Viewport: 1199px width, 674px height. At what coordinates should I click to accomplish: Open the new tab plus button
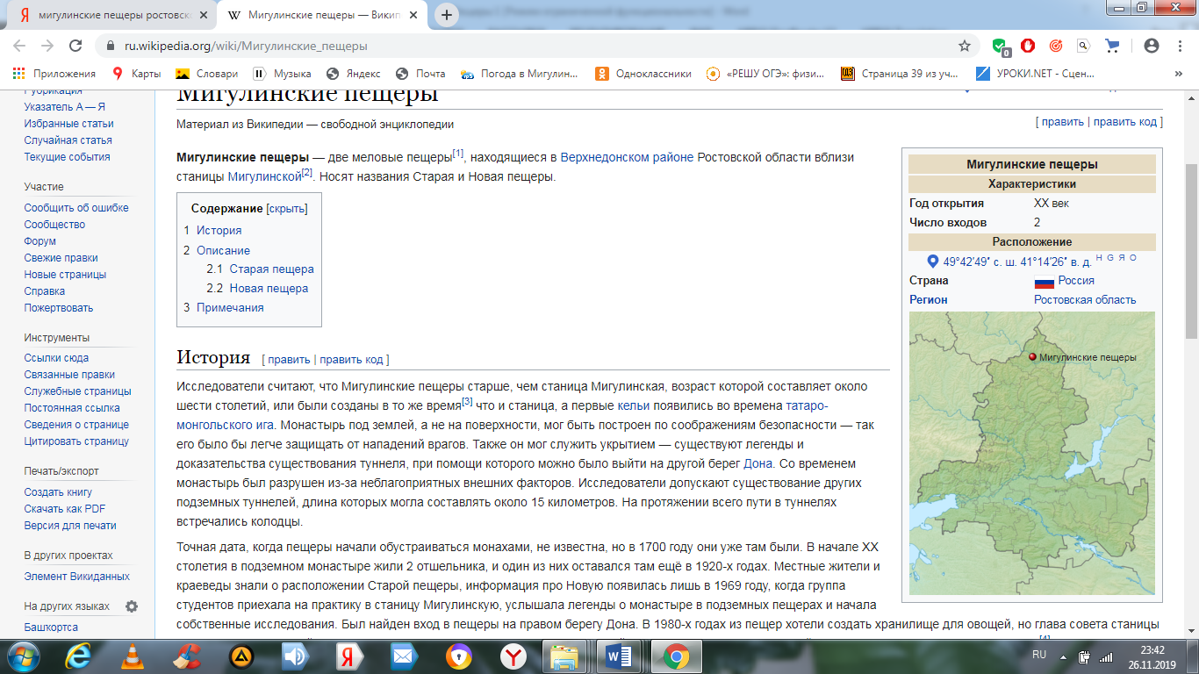447,15
